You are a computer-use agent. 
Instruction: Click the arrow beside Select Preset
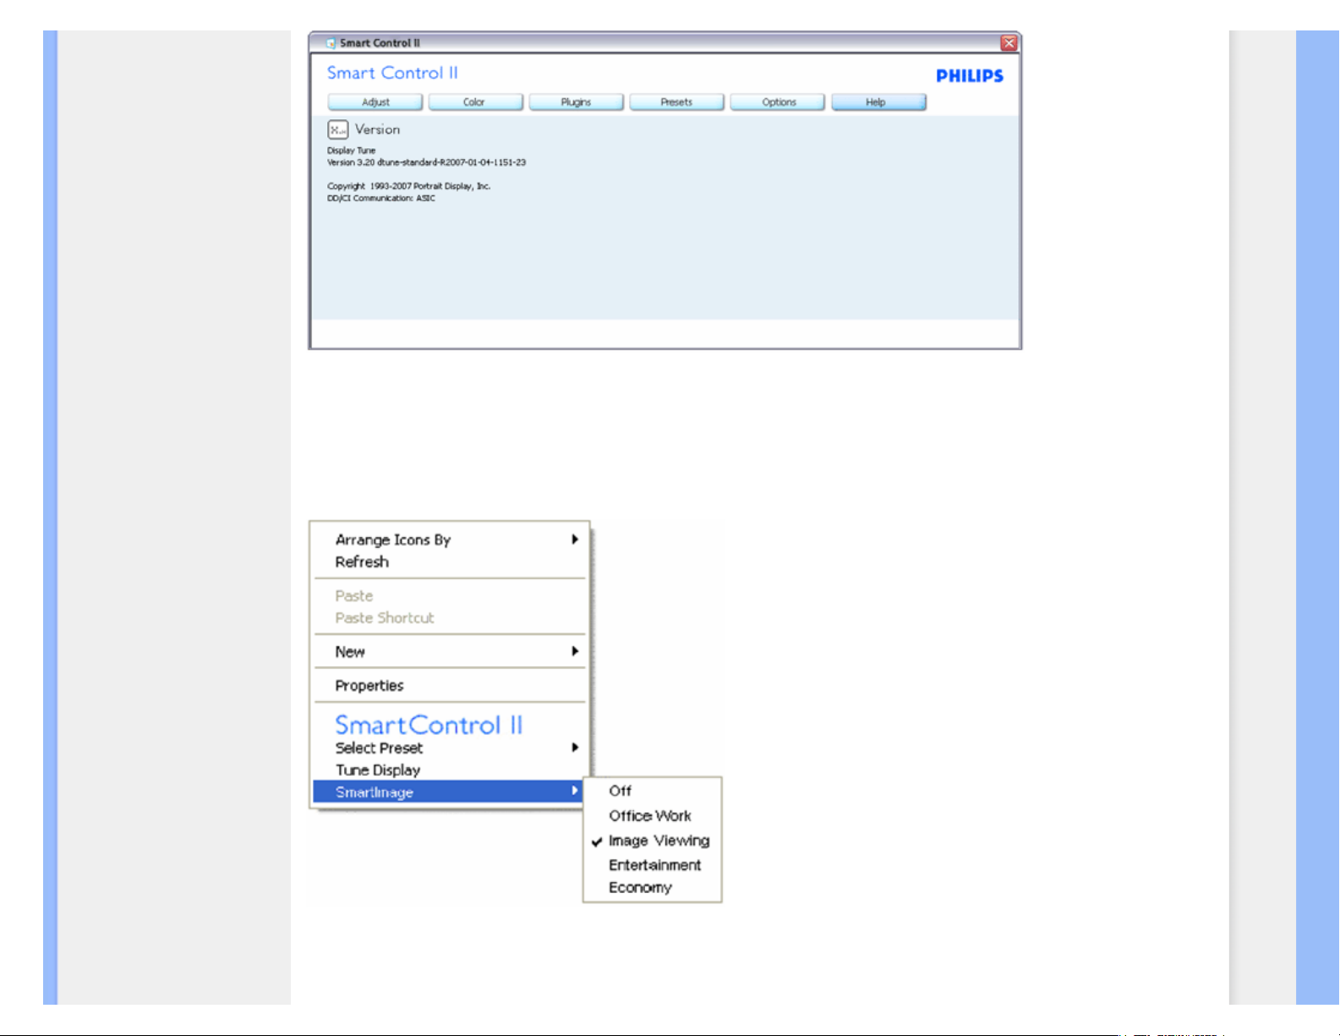point(575,748)
